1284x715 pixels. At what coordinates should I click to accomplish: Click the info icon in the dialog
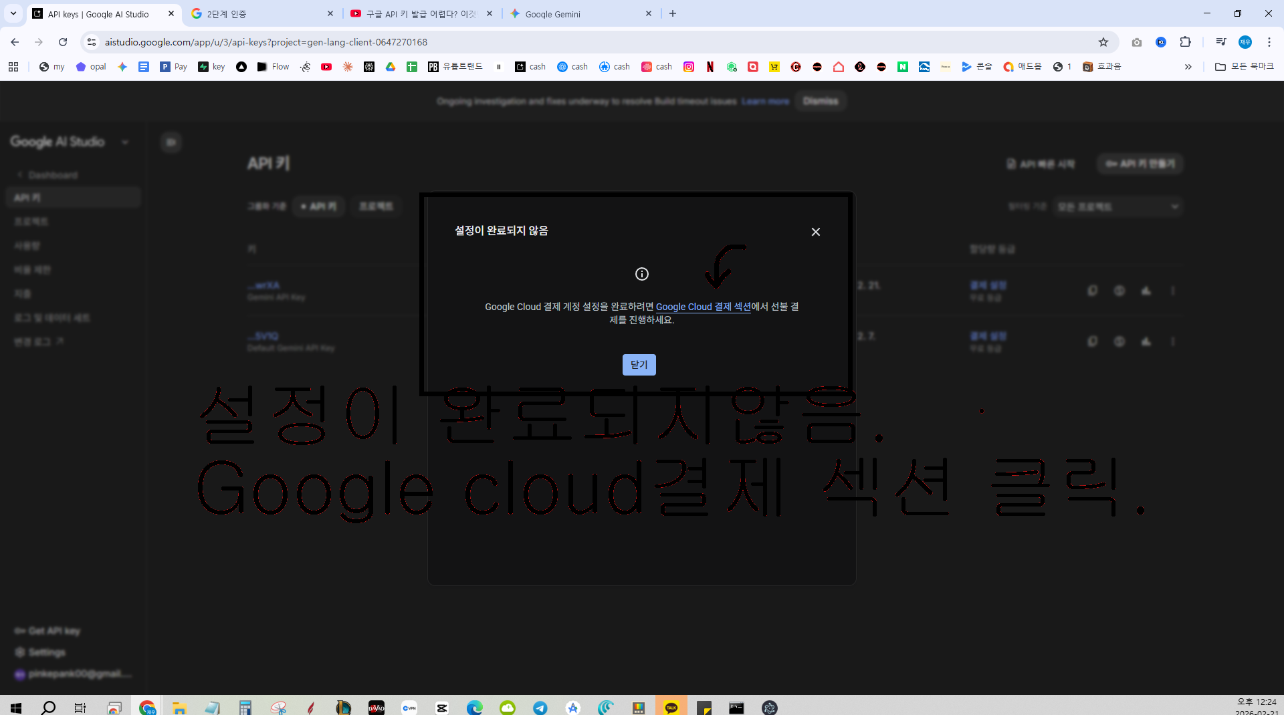(x=641, y=274)
